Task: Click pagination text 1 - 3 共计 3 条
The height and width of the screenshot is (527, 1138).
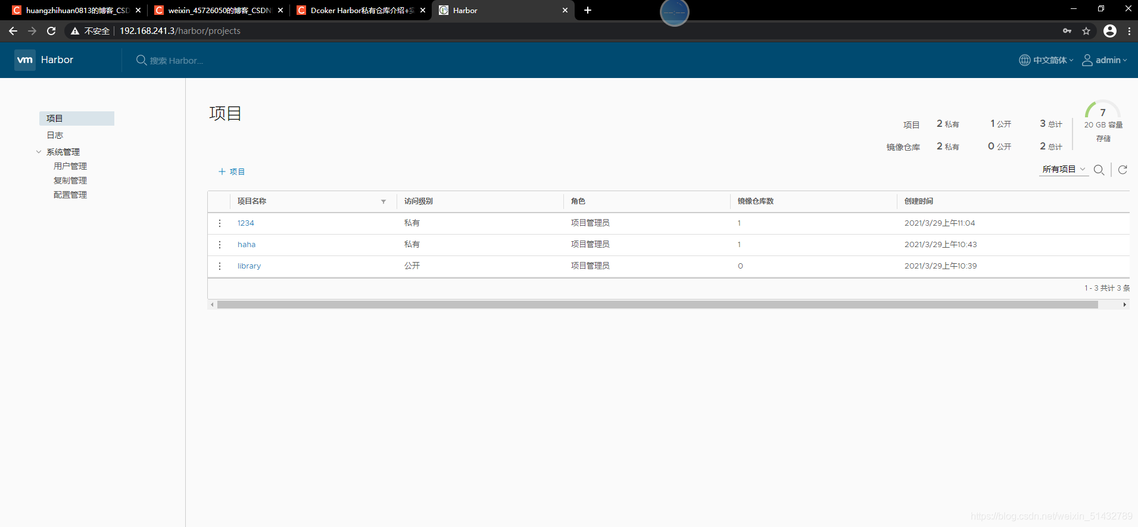Action: 1106,288
